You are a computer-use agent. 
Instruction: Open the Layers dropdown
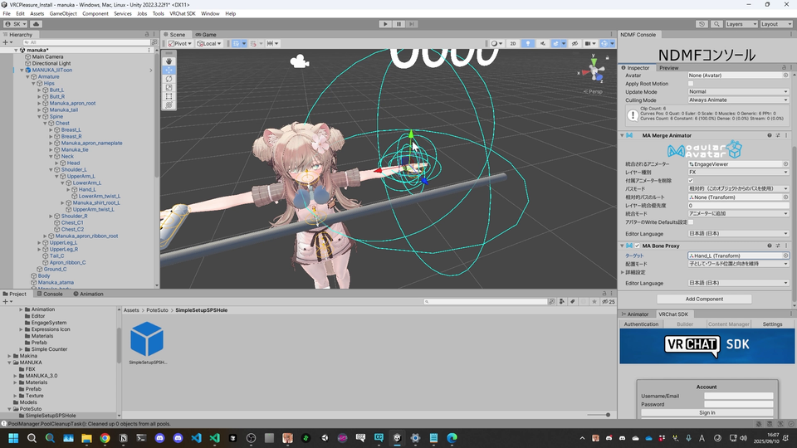[741, 24]
